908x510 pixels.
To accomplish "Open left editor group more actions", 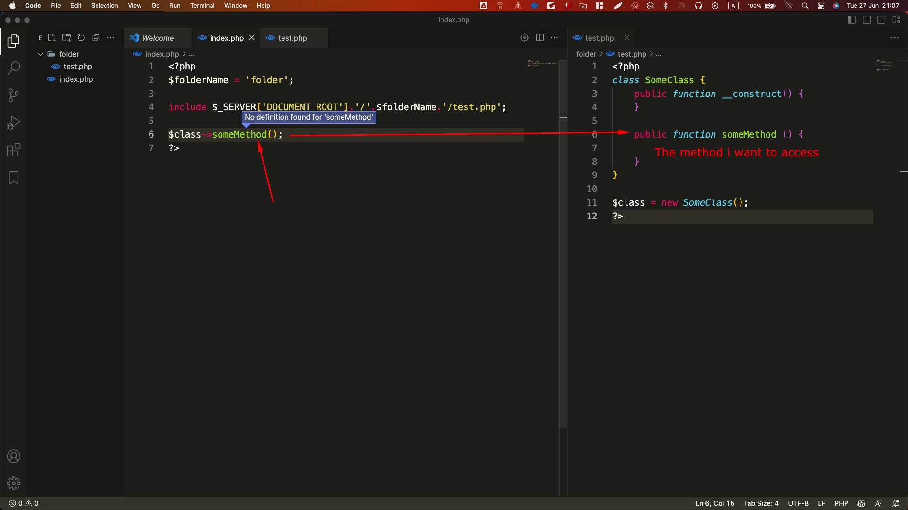I will [555, 38].
